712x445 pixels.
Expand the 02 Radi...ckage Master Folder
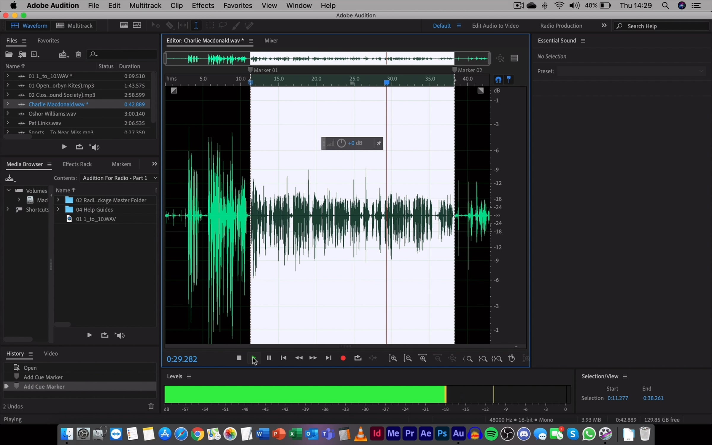(x=58, y=200)
